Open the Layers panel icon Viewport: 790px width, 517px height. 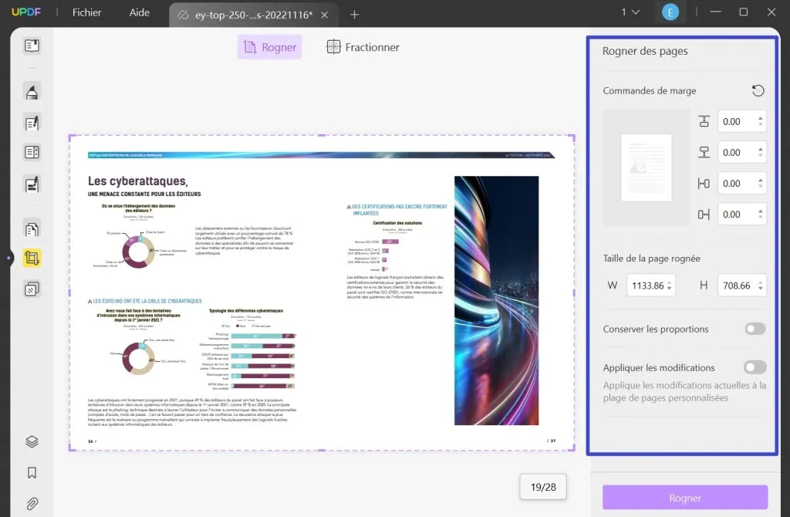(32, 441)
